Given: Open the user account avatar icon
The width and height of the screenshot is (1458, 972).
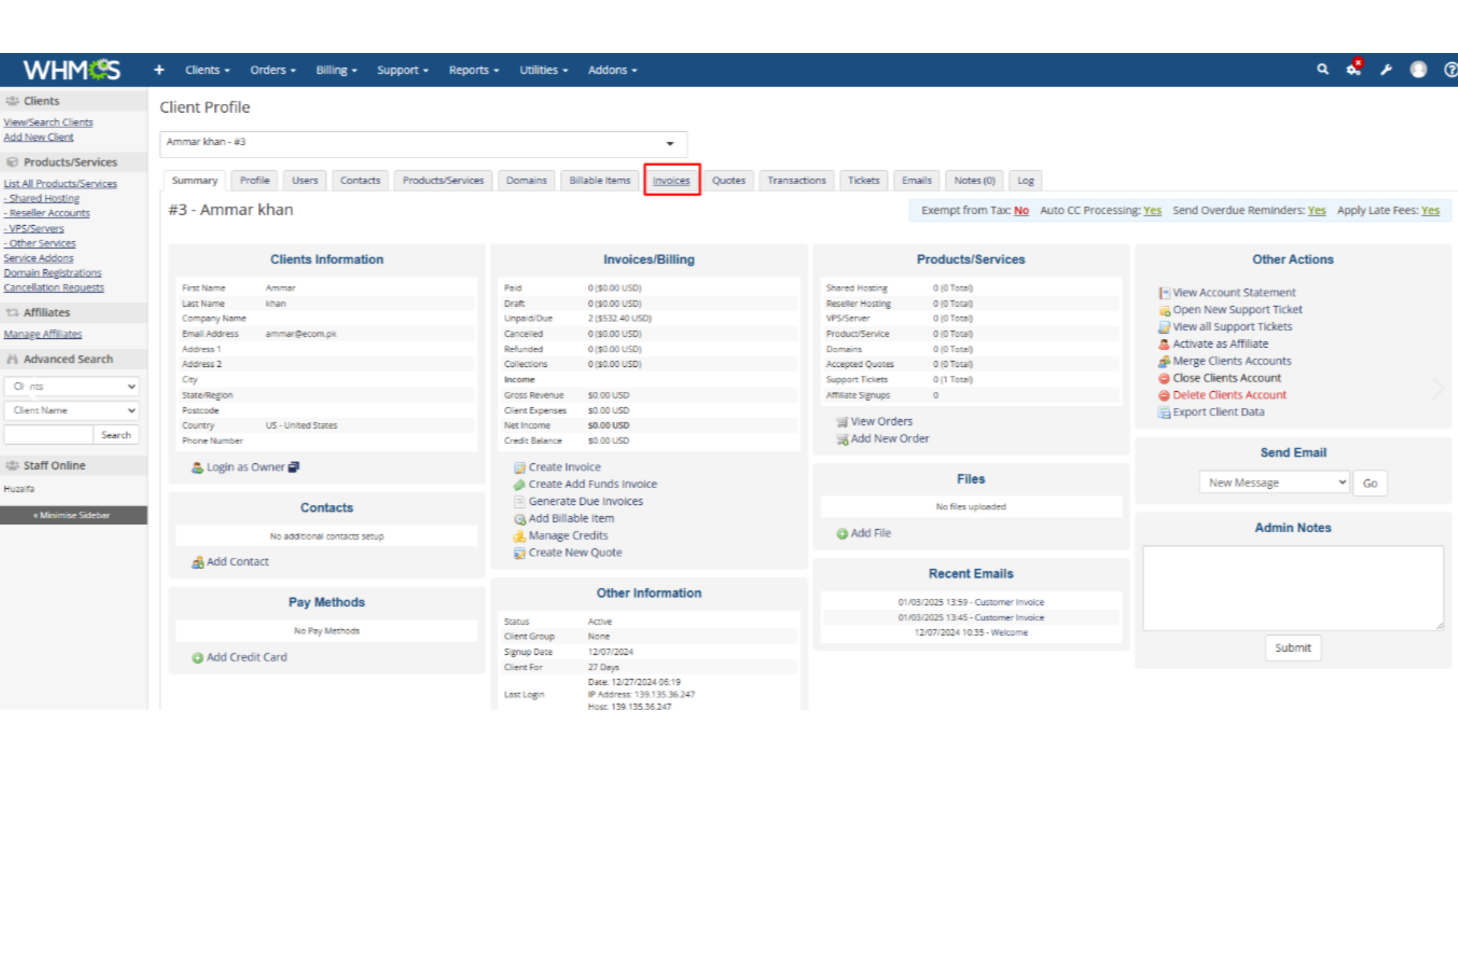Looking at the screenshot, I should (1418, 70).
